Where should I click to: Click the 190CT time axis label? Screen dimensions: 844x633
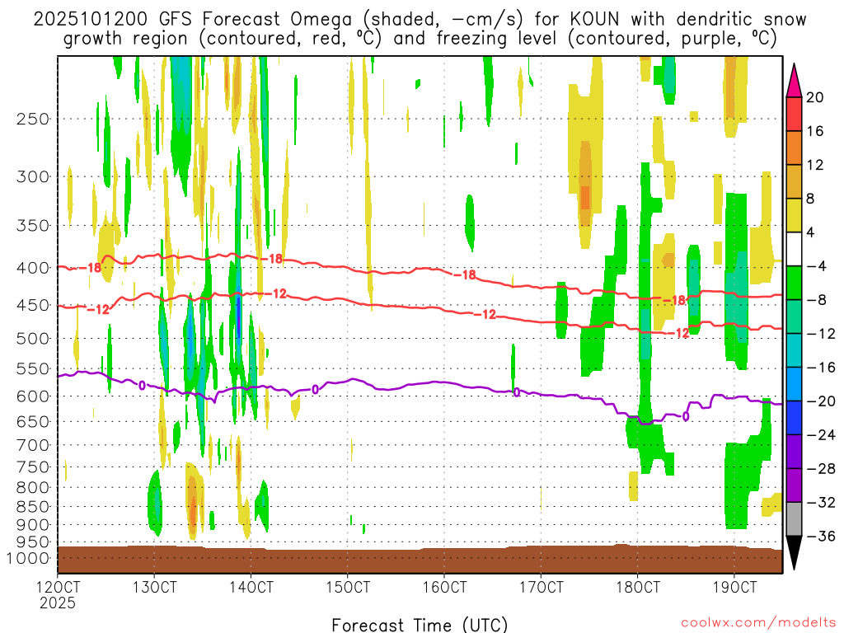click(734, 587)
